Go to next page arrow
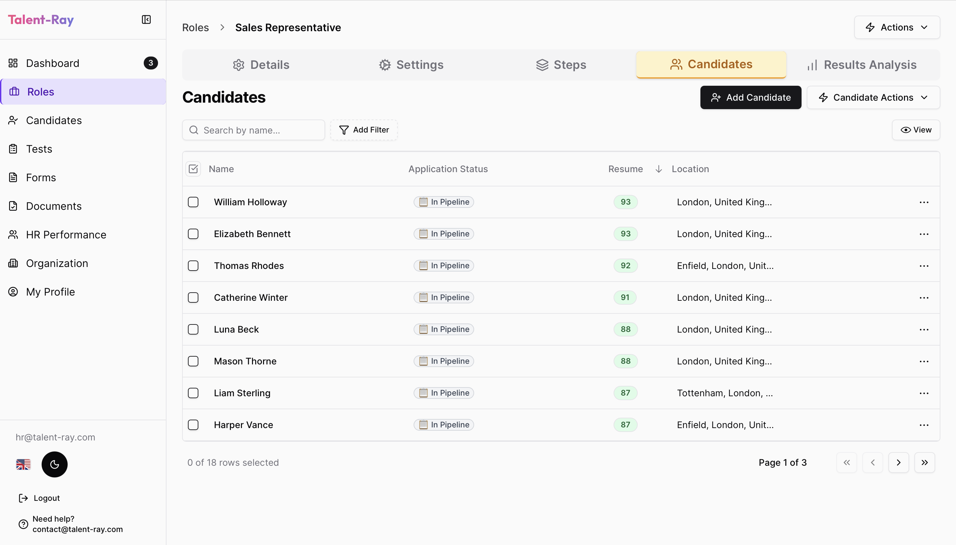956x545 pixels. pos(898,463)
